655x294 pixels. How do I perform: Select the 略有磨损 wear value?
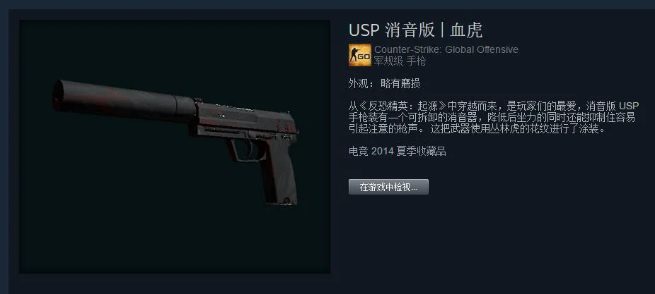(x=400, y=84)
